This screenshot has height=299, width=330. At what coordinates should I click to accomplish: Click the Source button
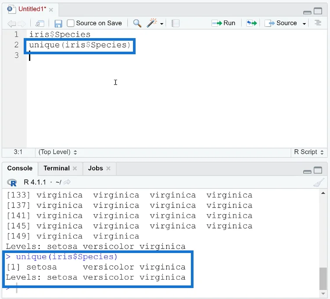click(x=281, y=23)
